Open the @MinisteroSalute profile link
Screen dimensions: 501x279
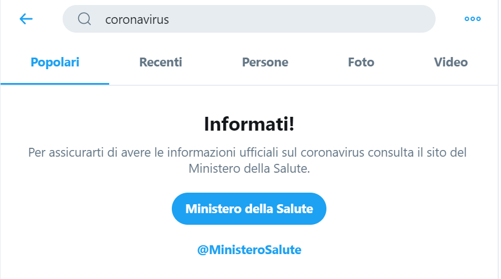click(249, 250)
